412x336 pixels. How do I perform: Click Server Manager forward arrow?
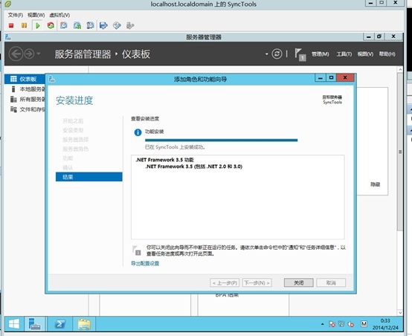click(x=29, y=54)
